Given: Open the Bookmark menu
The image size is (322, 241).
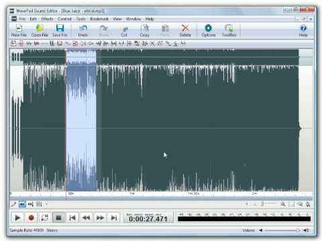Looking at the screenshot, I should click(99, 19).
